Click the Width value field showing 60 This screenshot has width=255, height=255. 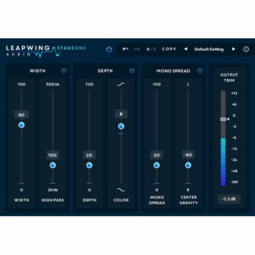22,115
